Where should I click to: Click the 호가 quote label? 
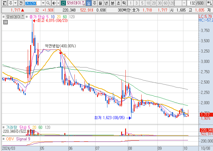tap(135, 10)
